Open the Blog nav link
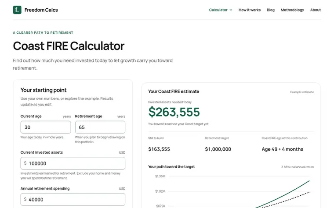Viewport: 334px width, 208px height. click(x=271, y=10)
